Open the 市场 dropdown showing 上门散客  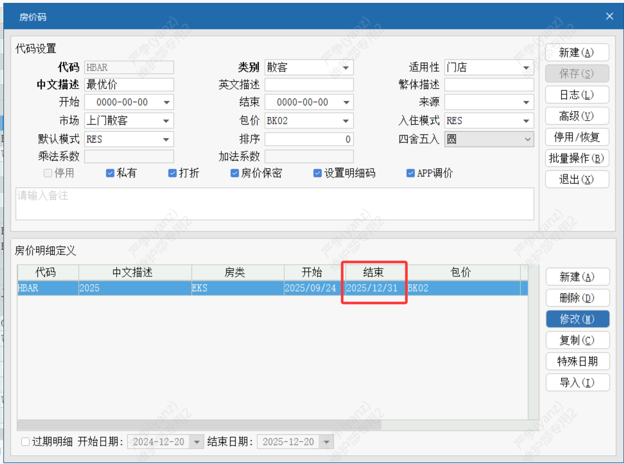[x=166, y=121]
